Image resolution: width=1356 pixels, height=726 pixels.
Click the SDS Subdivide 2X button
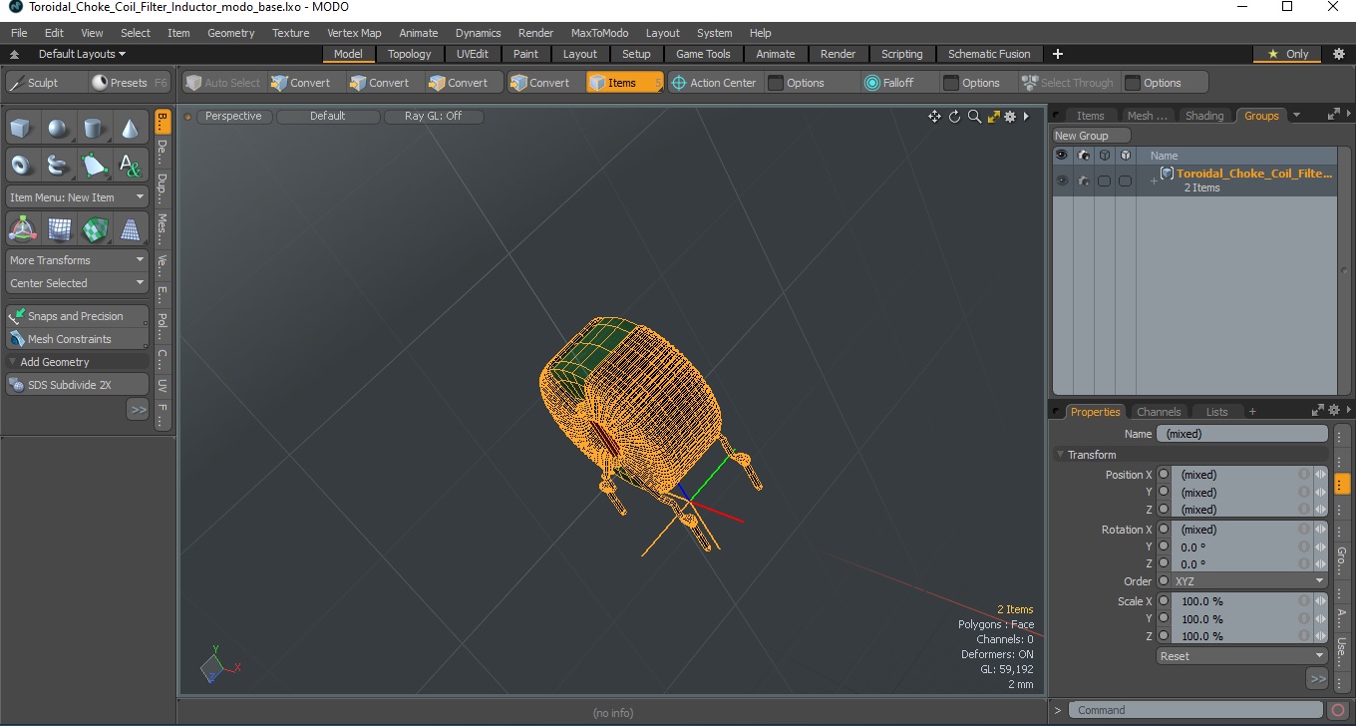(x=77, y=385)
